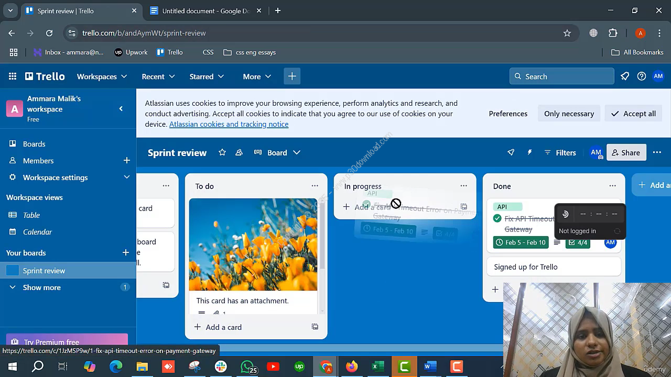The height and width of the screenshot is (377, 671).
Task: Click Add a card in To do list
Action: [218, 327]
